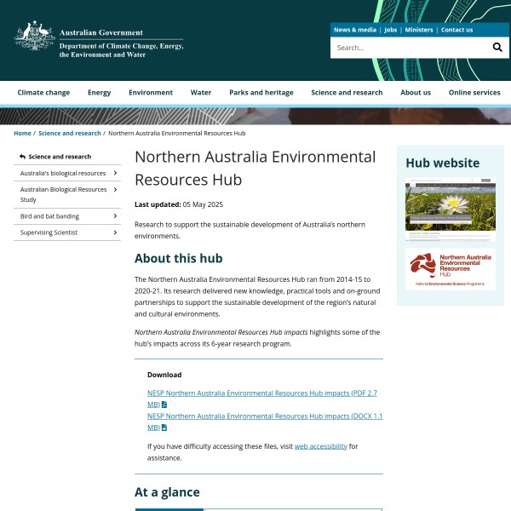Click the search magnifying glass icon
Viewport: 511px width, 511px height.
(x=497, y=48)
